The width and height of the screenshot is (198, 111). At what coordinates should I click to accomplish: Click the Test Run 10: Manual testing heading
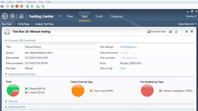32,31
